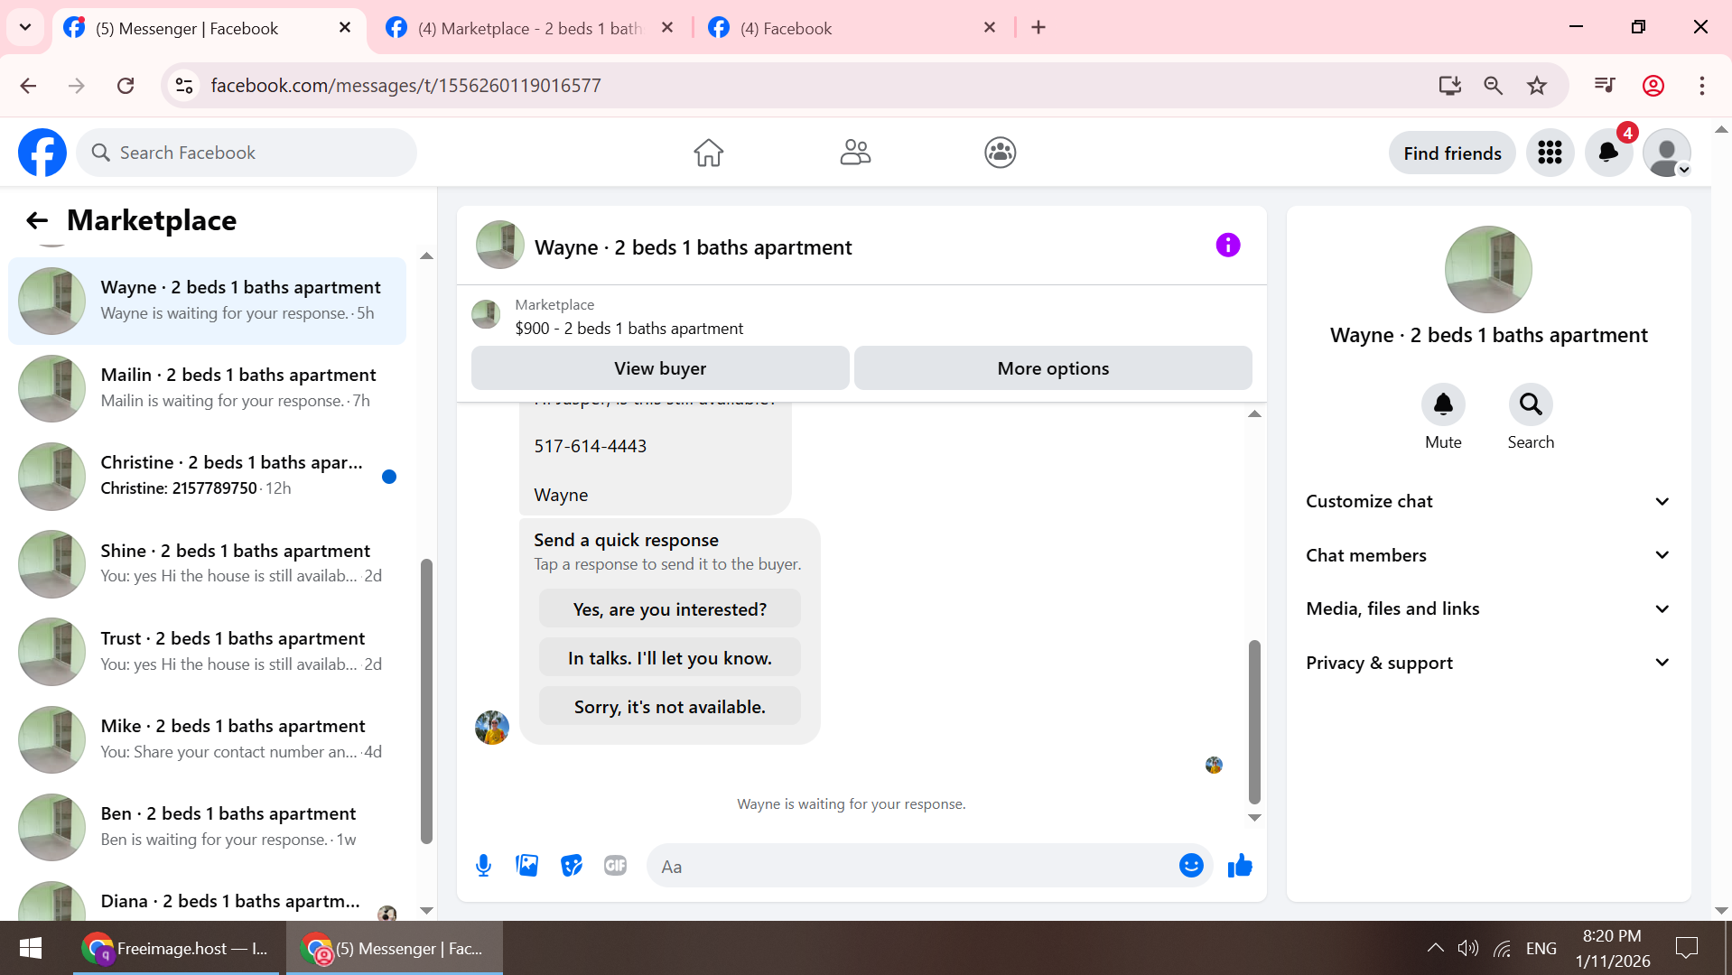
Task: Switch to Messenger | Facebook tab
Action: pyautogui.click(x=210, y=28)
